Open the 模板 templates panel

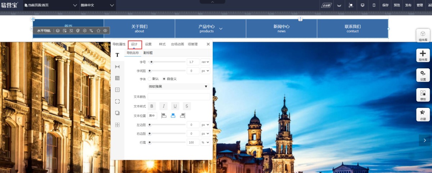coord(423,95)
